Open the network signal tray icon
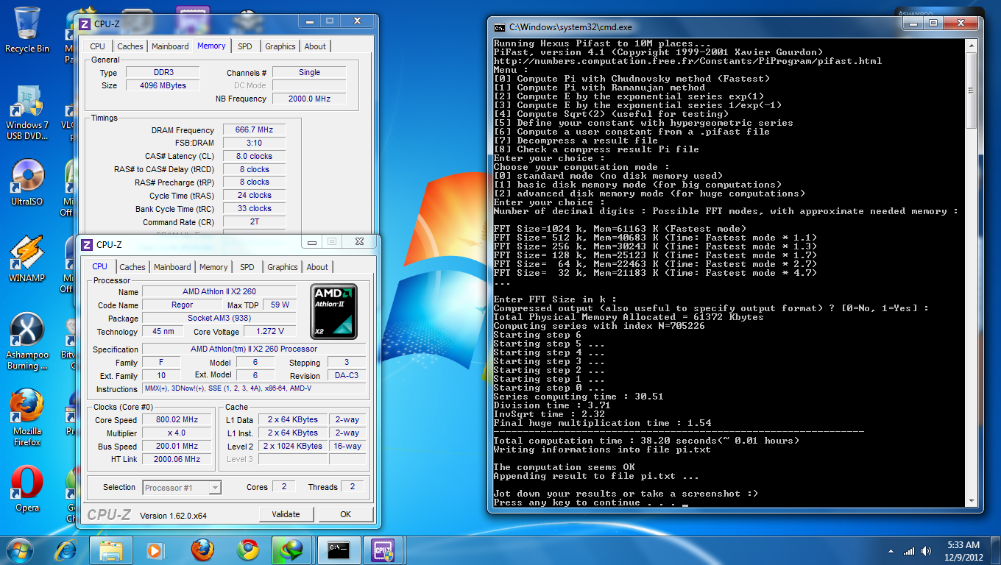The width and height of the screenshot is (1001, 565). (x=909, y=551)
